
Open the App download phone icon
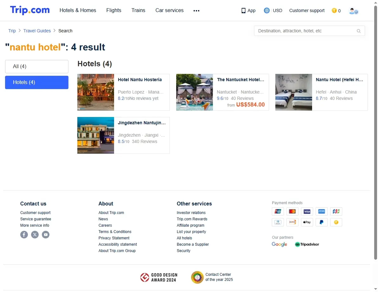click(243, 10)
